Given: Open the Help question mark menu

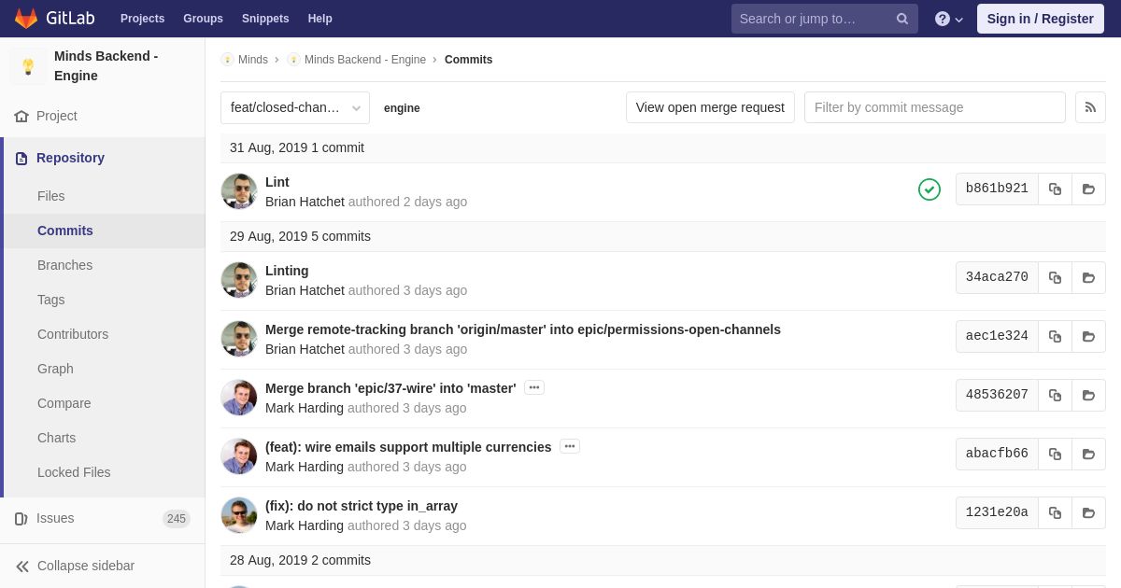Looking at the screenshot, I should pyautogui.click(x=949, y=19).
